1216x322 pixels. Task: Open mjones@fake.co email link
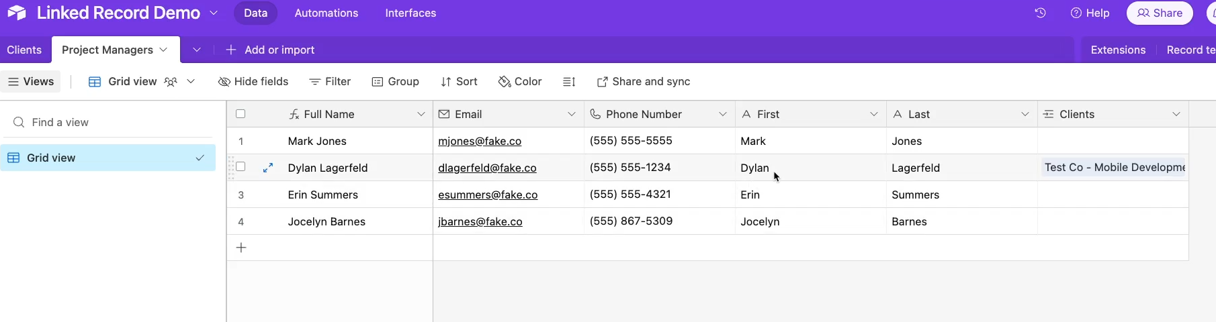(480, 141)
